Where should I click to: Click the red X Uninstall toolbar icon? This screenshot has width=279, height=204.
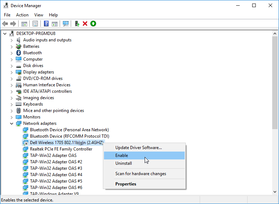pos(85,24)
